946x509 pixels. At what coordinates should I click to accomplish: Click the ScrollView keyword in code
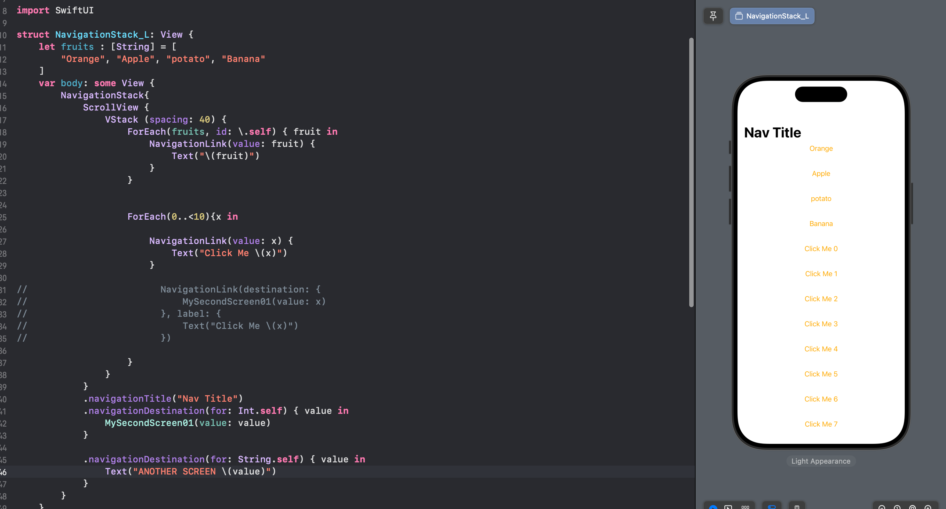pyautogui.click(x=111, y=107)
